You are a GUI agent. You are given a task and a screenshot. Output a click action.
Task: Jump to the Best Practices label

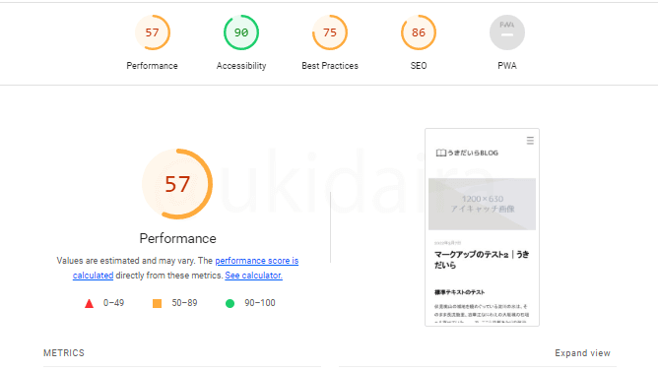pos(330,66)
